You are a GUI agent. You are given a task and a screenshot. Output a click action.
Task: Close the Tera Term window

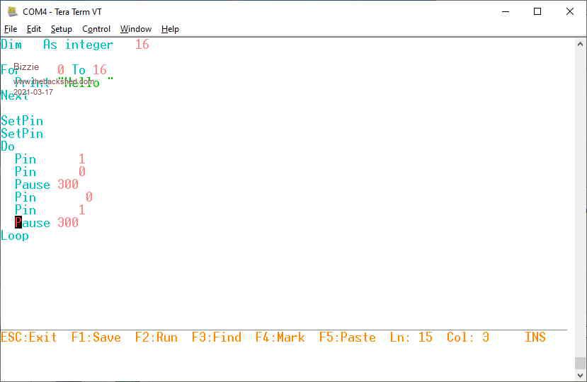(570, 11)
